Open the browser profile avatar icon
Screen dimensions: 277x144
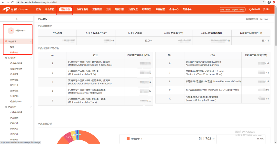coord(269,2)
